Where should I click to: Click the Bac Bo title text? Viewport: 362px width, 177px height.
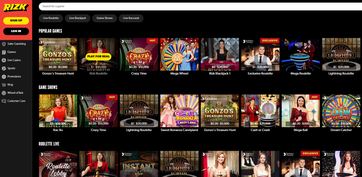[x=58, y=130]
